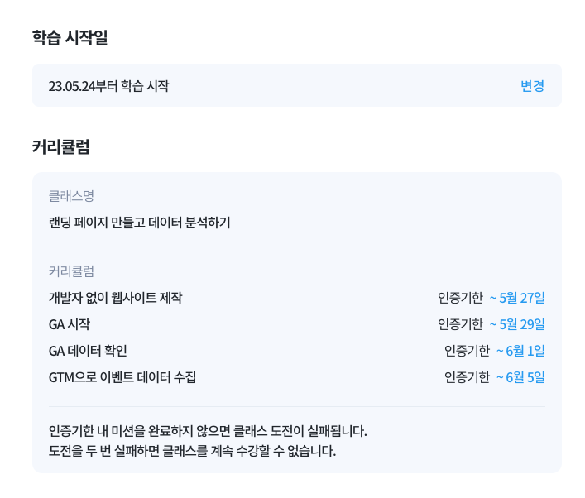
Task: Click the ~ 5월 29일 deadline date
Action: pos(517,324)
